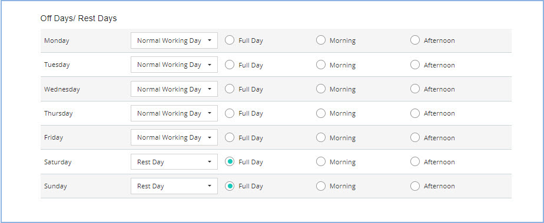
Task: Click the selected Saturday Full Day radio
Action: [230, 161]
